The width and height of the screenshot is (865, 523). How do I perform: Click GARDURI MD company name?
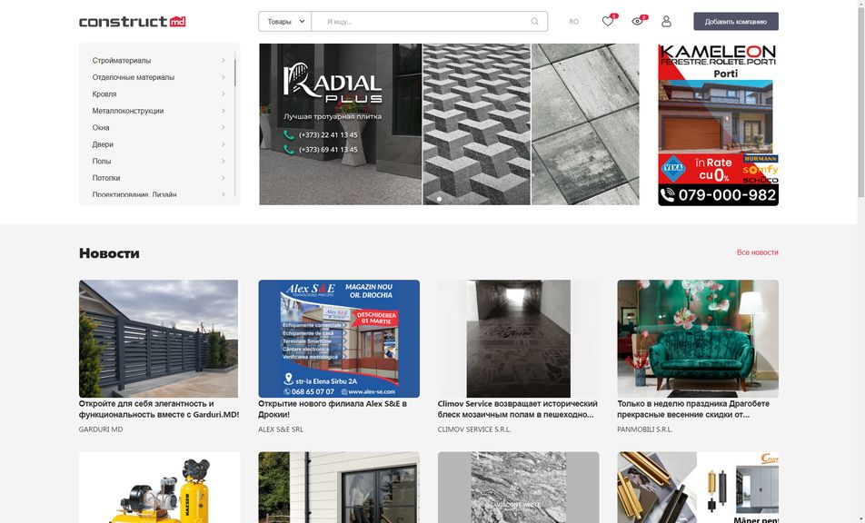pyautogui.click(x=101, y=429)
